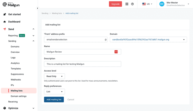Image resolution: width=193 pixels, height=111 pixels.
Task: Open the apps grid icon
Action: click(x=127, y=4)
